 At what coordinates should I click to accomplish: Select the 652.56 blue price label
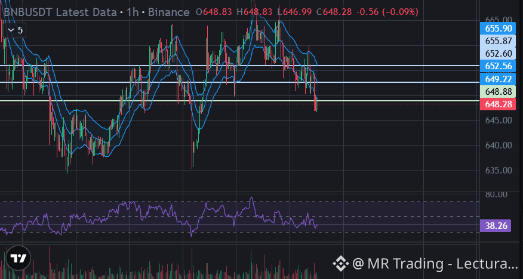498,66
